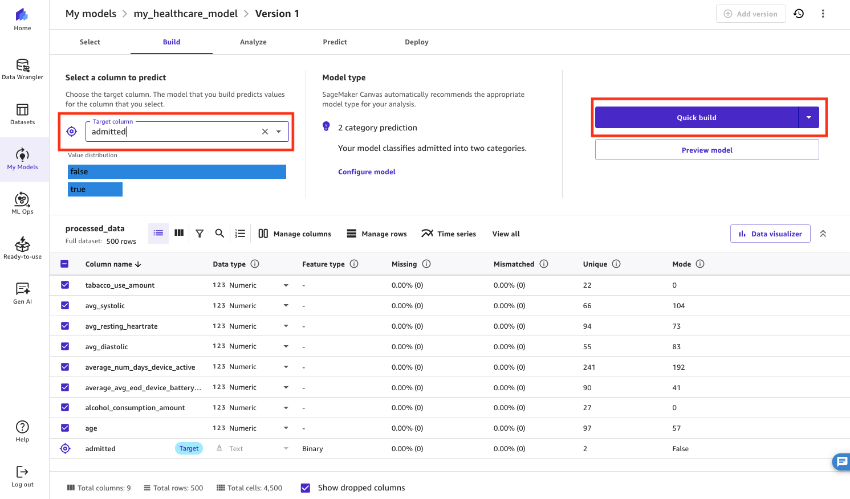Select the false bar in value distribution
850x499 pixels.
tap(177, 171)
